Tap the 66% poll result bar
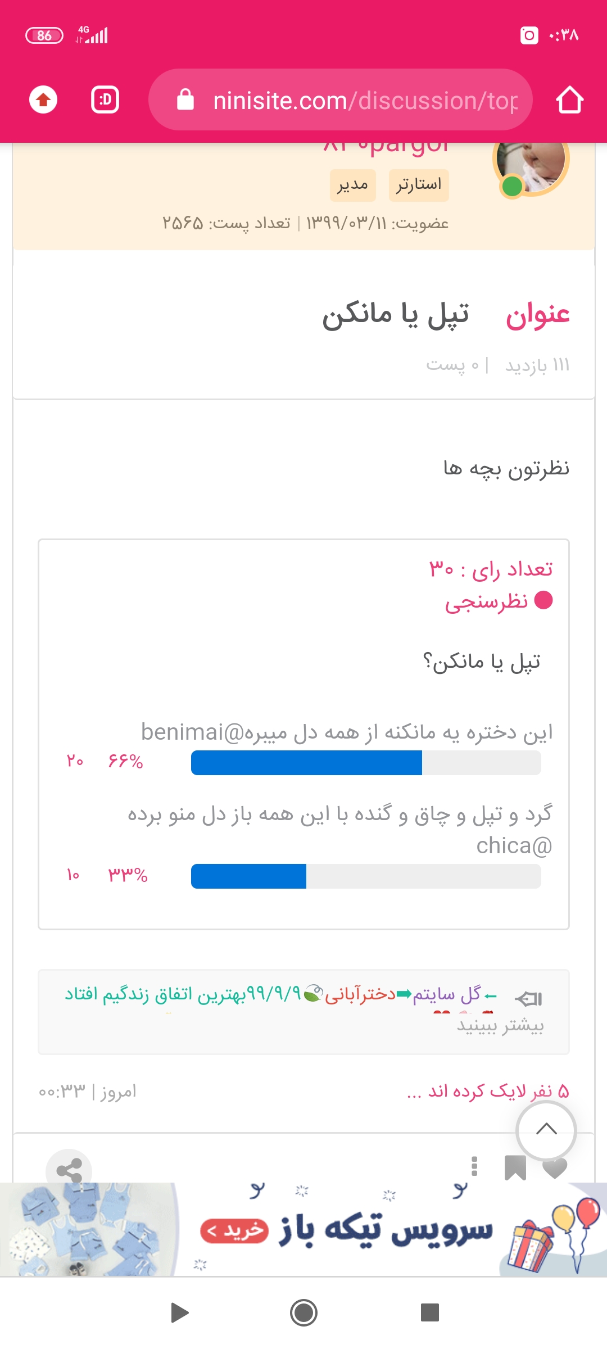607x1349 pixels. pyautogui.click(x=366, y=763)
